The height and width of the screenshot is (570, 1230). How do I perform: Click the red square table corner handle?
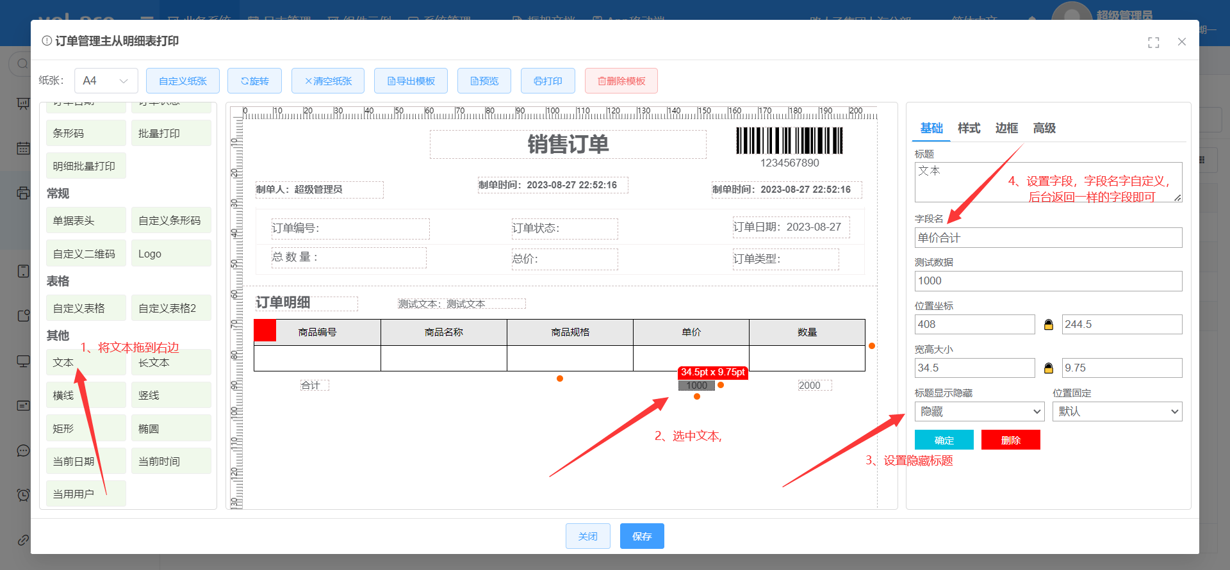(265, 330)
